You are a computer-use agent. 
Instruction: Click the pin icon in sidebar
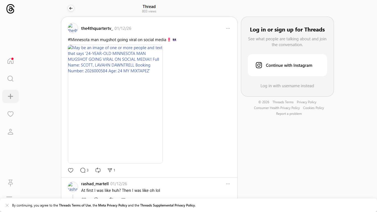[x=10, y=183]
